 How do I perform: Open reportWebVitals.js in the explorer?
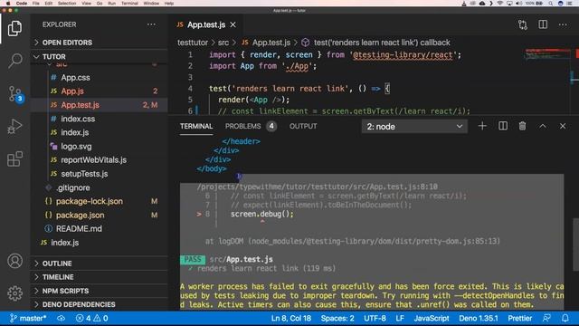coord(99,160)
